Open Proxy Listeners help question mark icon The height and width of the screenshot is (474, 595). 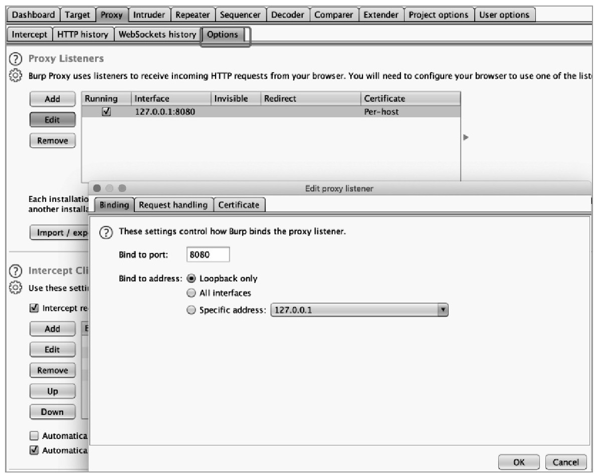[x=15, y=59]
